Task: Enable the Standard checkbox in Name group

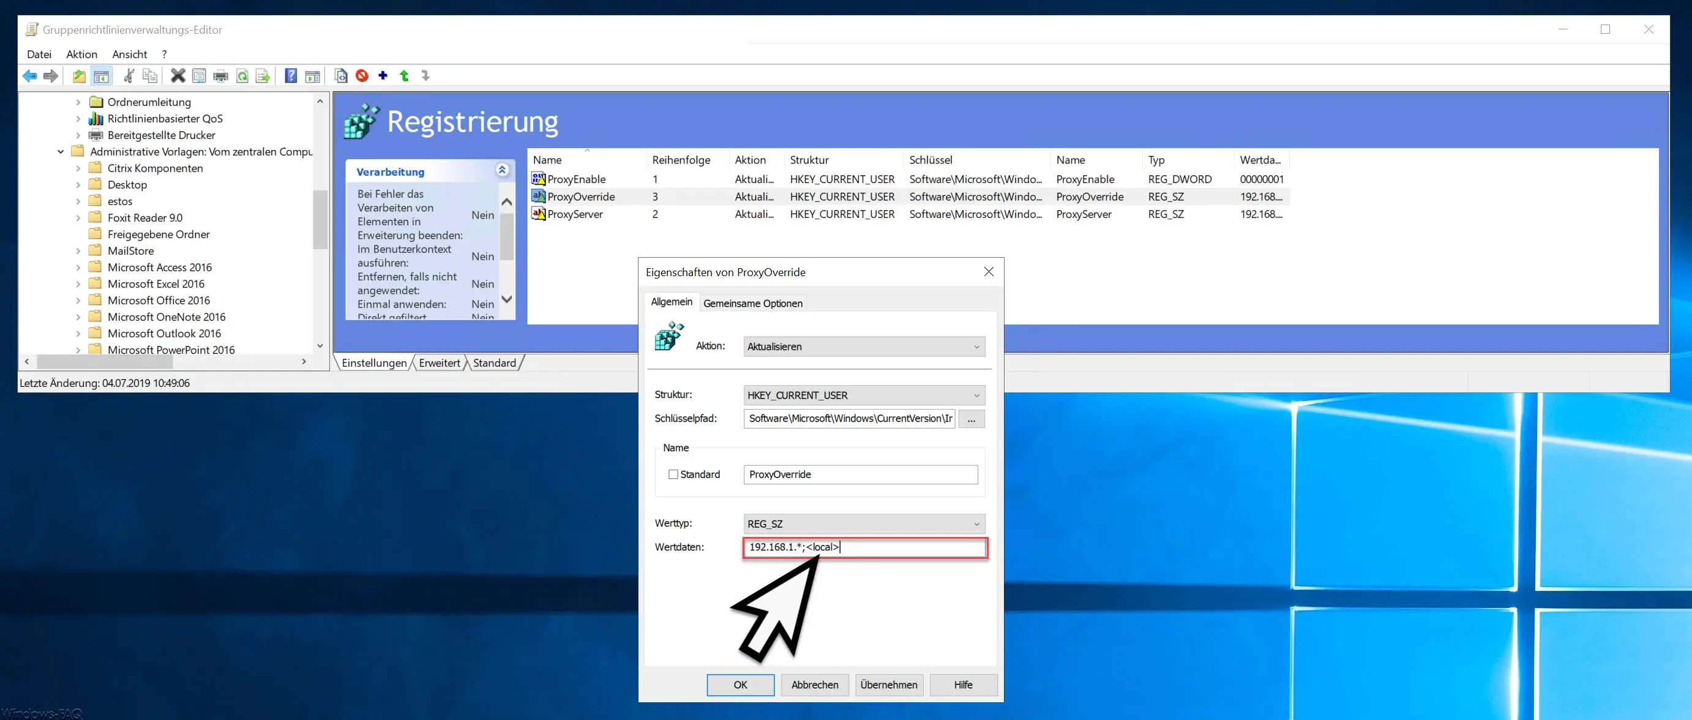Action: pos(673,474)
